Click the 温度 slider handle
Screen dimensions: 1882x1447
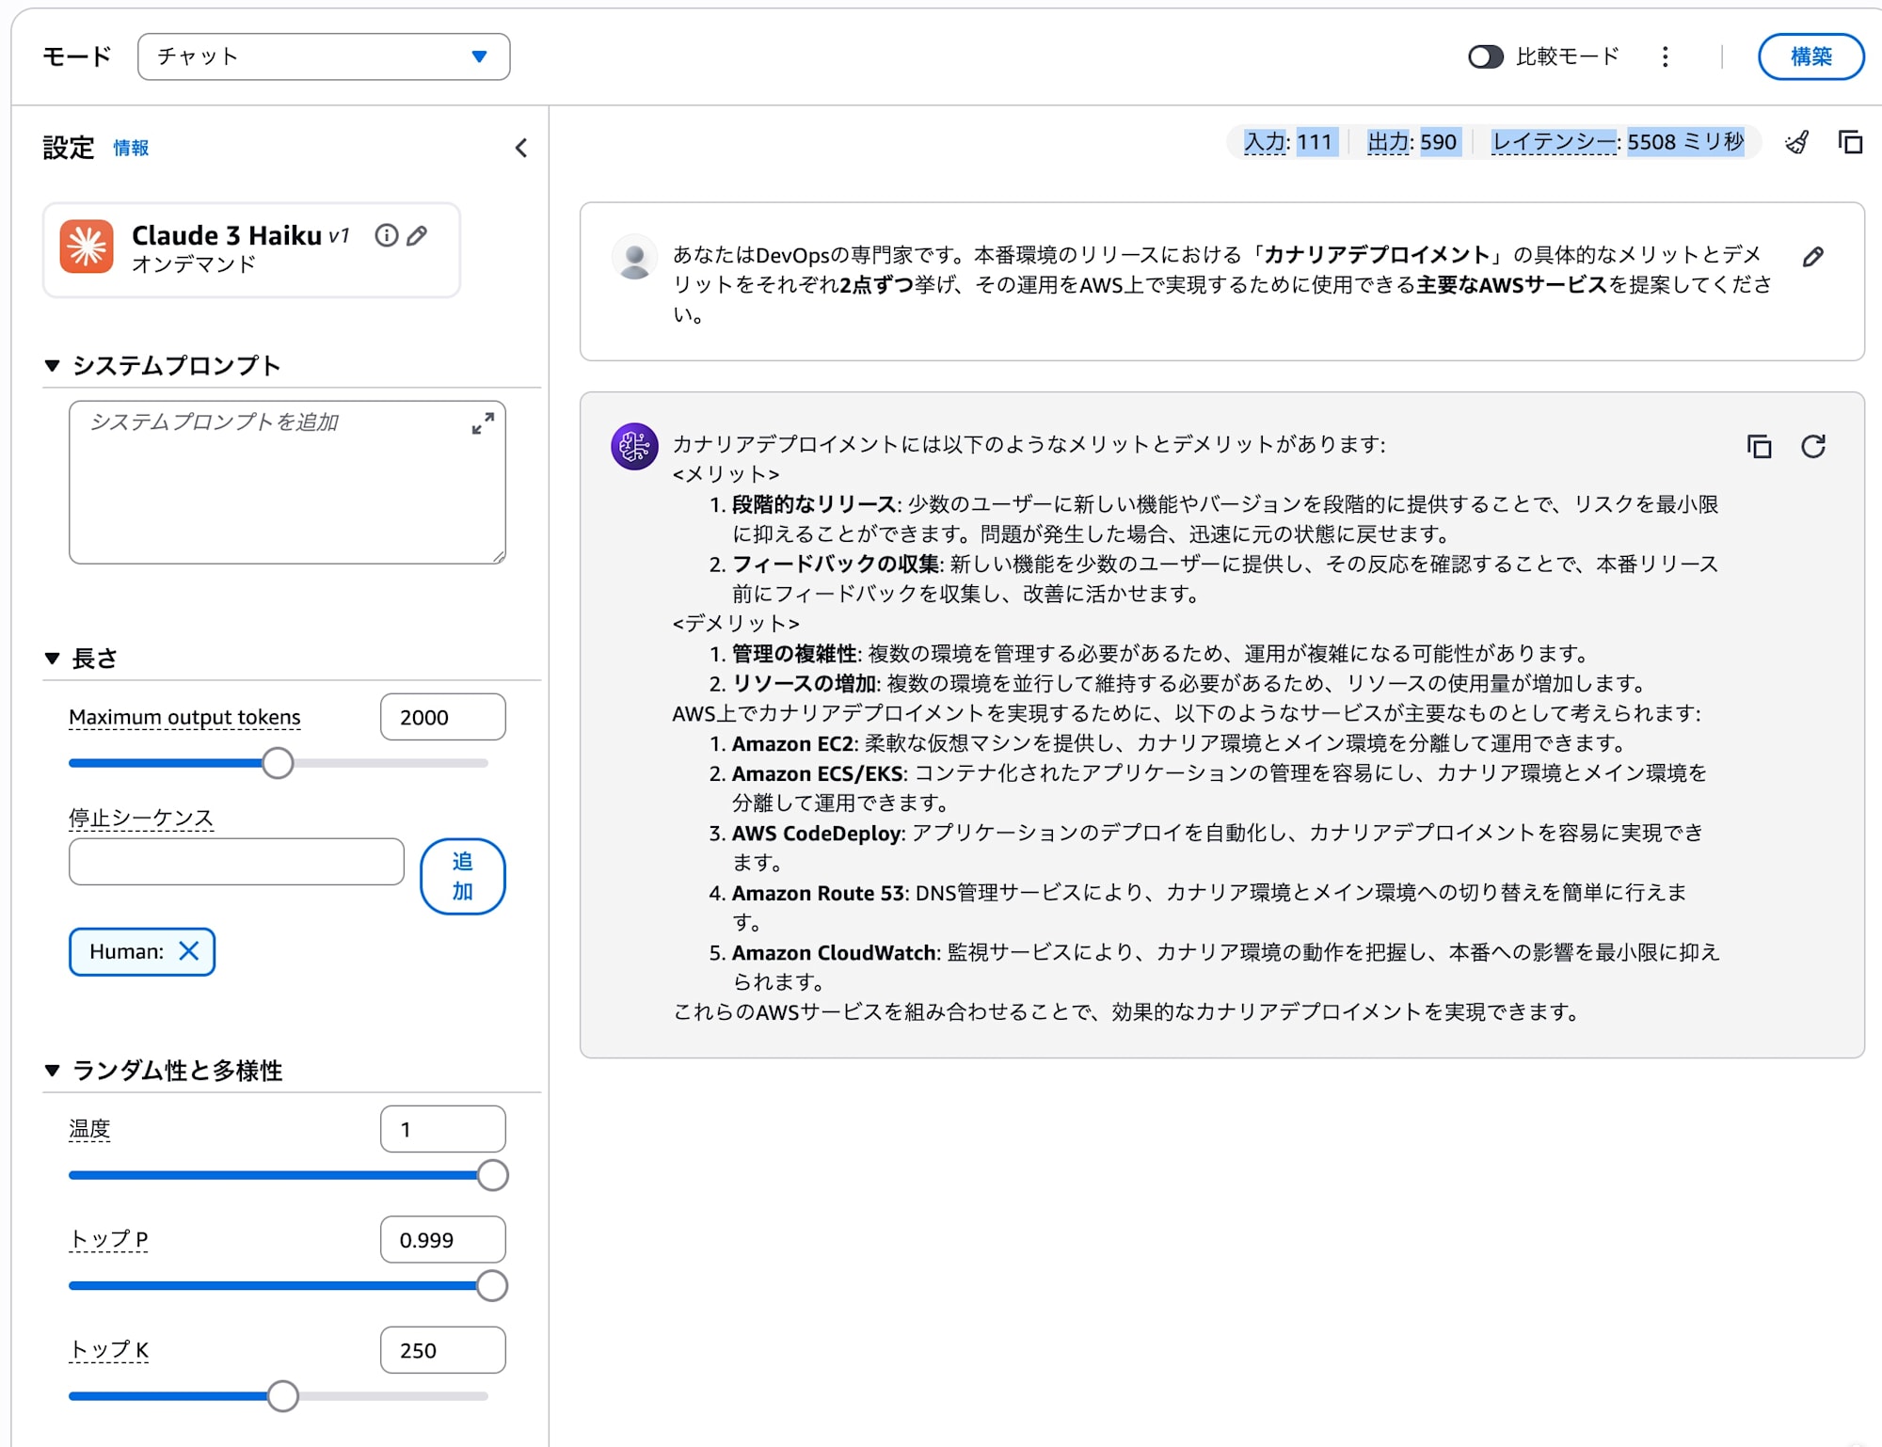(x=492, y=1175)
